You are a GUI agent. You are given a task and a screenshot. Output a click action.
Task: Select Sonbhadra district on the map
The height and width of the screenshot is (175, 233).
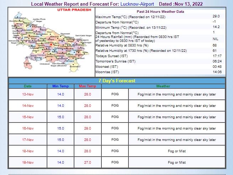tap(74, 66)
